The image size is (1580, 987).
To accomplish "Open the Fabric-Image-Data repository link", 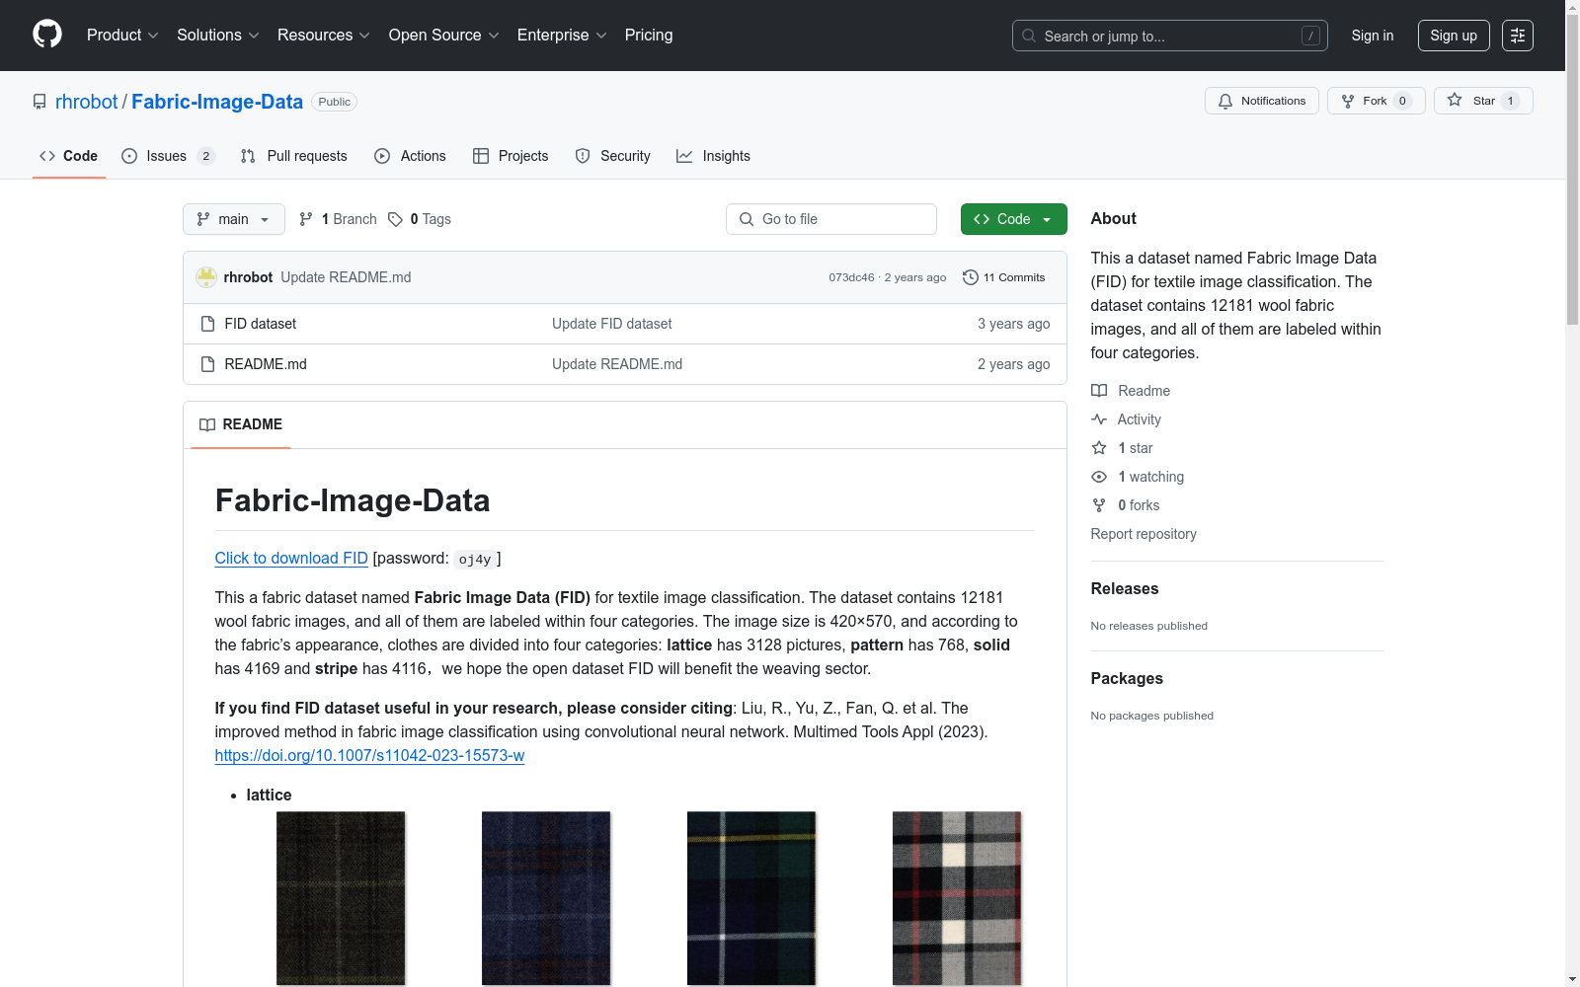I will point(217,102).
